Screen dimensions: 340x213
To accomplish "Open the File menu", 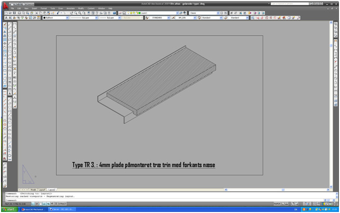I will tap(13, 8).
